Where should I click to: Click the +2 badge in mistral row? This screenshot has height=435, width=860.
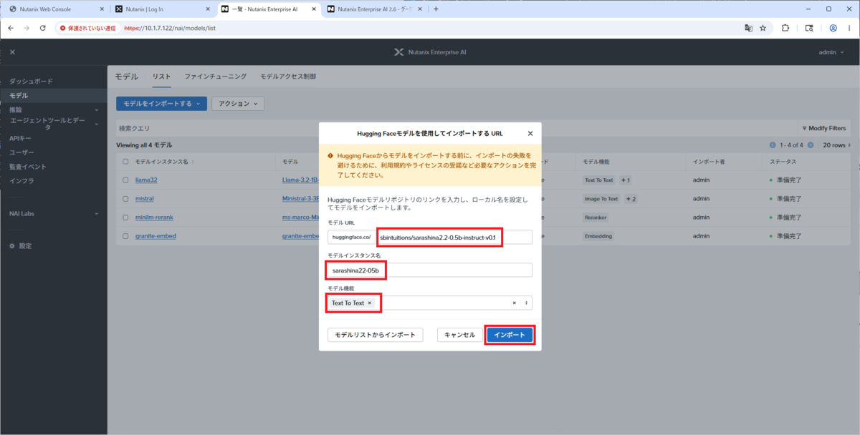[x=629, y=199]
